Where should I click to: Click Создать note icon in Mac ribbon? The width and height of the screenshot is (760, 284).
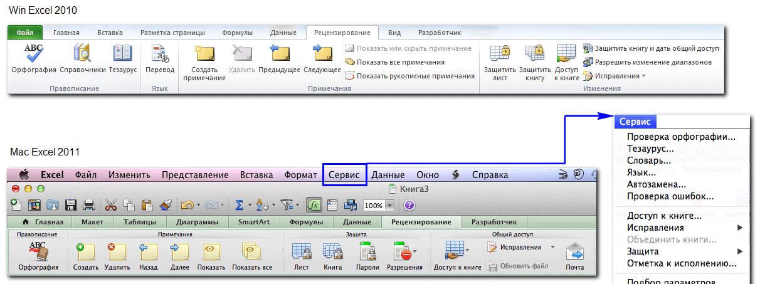85,251
